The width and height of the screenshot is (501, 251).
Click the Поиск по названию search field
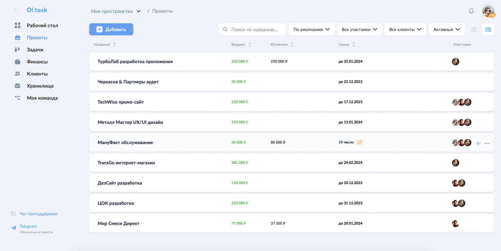click(x=255, y=29)
